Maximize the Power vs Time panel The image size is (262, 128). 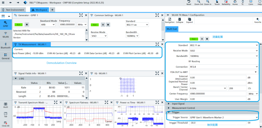coord(157,102)
